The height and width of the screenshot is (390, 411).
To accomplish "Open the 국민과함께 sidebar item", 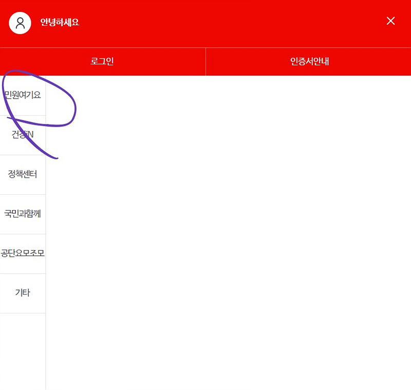I will pos(23,214).
